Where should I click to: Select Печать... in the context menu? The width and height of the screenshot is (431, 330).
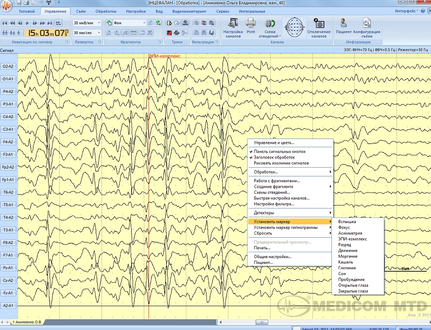pyautogui.click(x=262, y=248)
